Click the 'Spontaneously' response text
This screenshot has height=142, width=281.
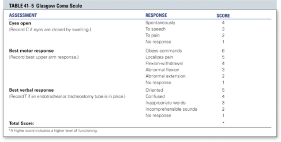160,23
